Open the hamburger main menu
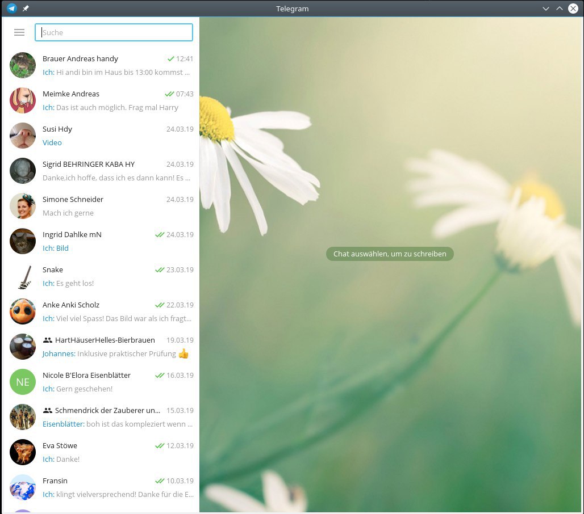The width and height of the screenshot is (584, 514). pos(19,32)
